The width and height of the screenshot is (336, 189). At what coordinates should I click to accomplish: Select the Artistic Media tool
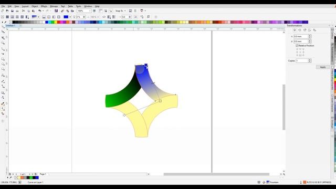[3, 54]
